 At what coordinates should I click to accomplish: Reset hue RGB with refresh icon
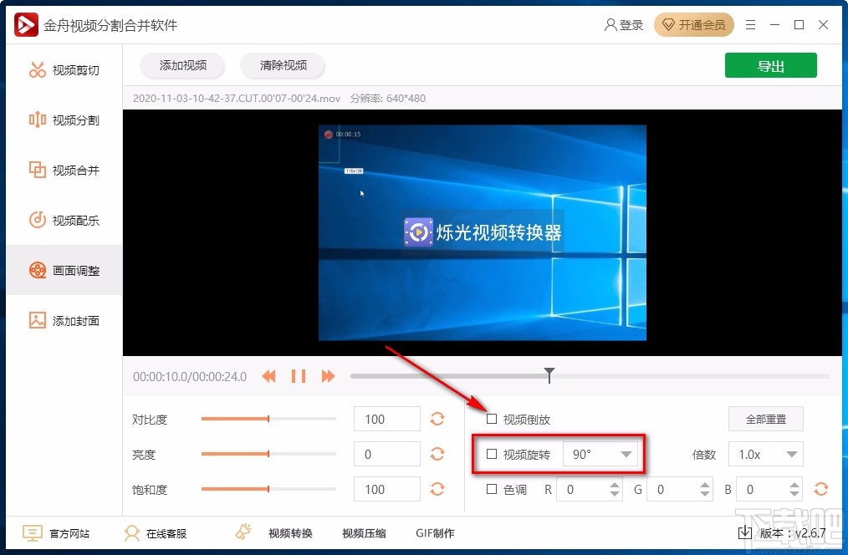[x=821, y=489]
